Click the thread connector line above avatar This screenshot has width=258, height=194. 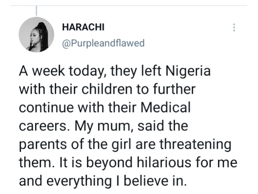tap(36, 11)
